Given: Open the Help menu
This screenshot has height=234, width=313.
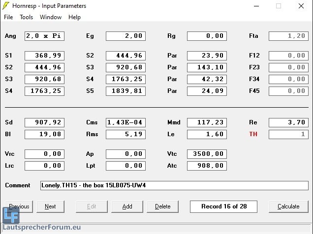Looking at the screenshot, I should pos(74,17).
